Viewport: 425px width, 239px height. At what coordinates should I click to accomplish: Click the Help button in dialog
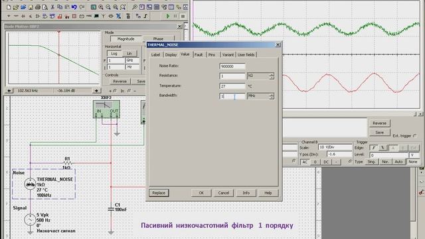pos(268,193)
